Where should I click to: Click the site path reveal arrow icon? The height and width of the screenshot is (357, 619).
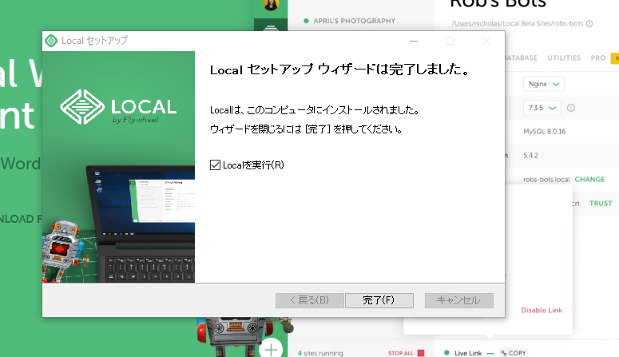[589, 24]
